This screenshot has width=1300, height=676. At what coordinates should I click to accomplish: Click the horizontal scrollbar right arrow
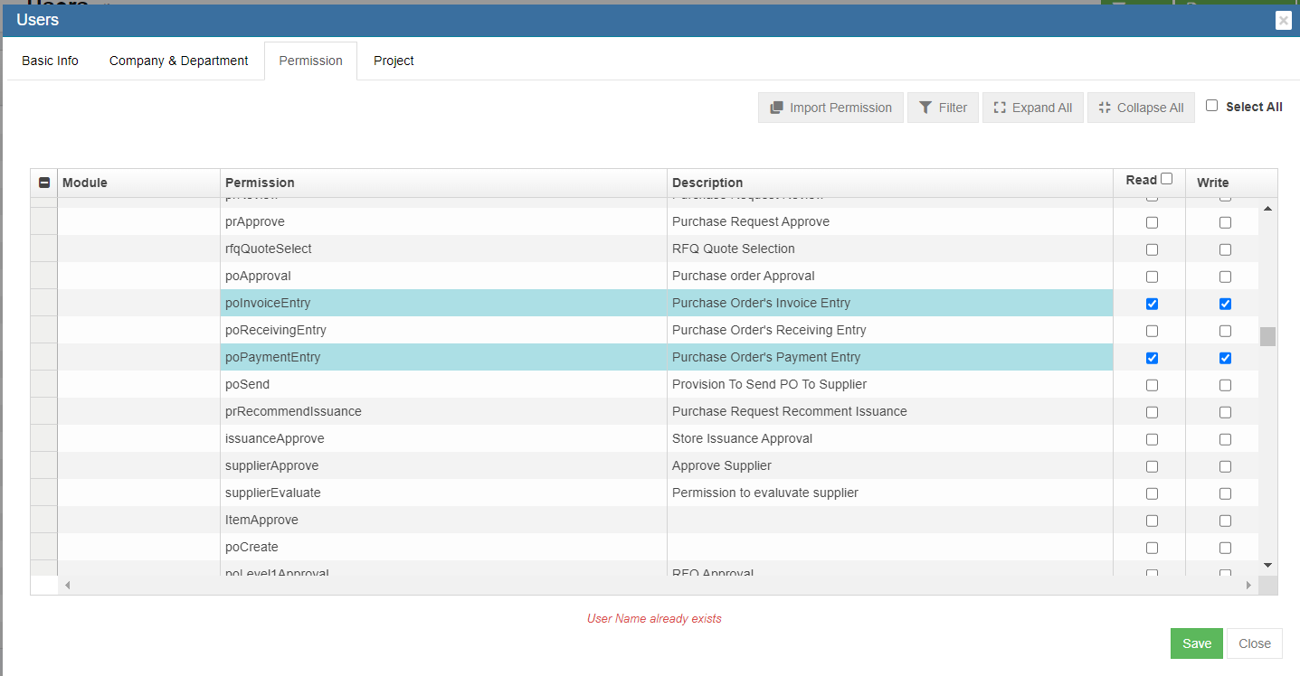click(1249, 586)
